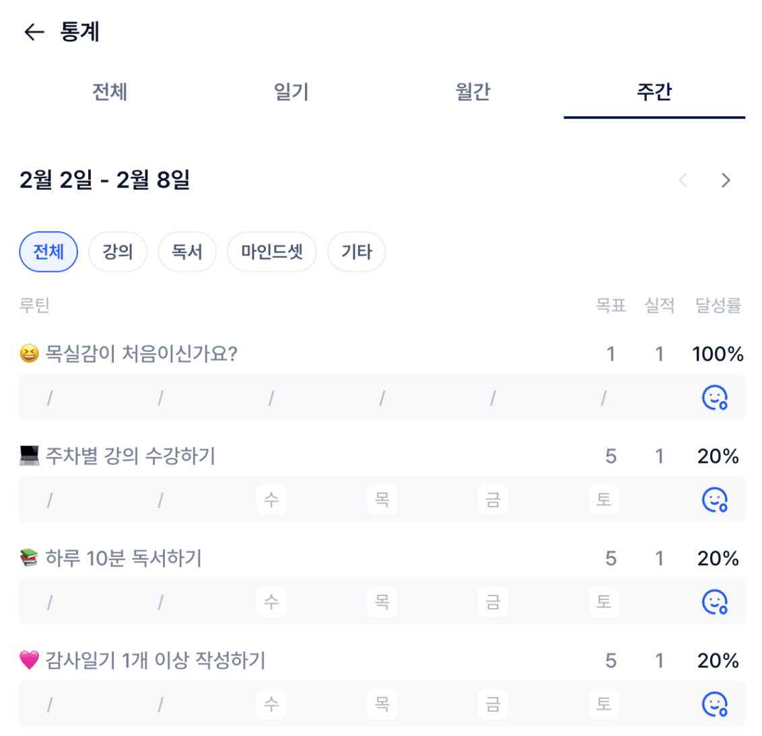Image resolution: width=762 pixels, height=736 pixels.
Task: Tap smiley icon in 감사일기 작성하기 row
Action: [x=714, y=704]
